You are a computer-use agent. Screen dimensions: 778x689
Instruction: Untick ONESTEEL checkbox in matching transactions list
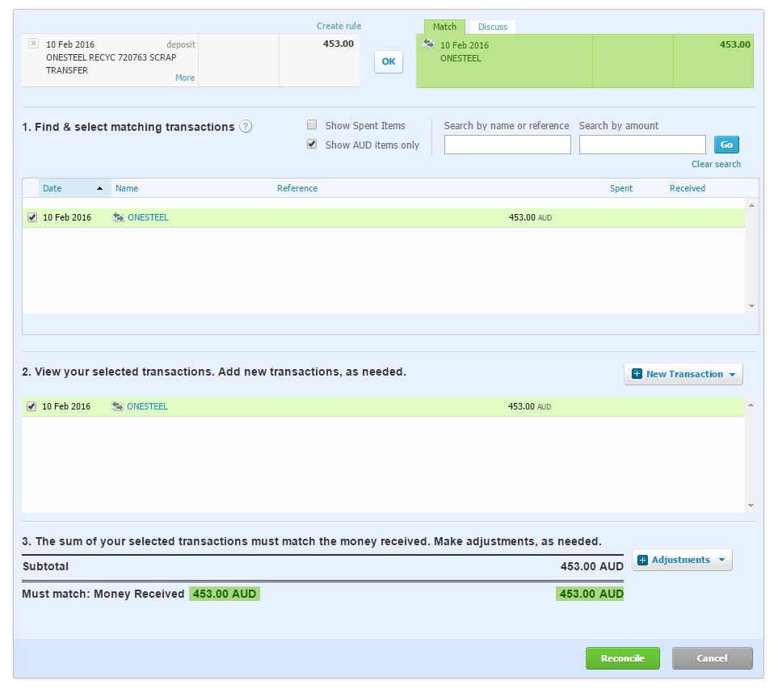point(32,217)
